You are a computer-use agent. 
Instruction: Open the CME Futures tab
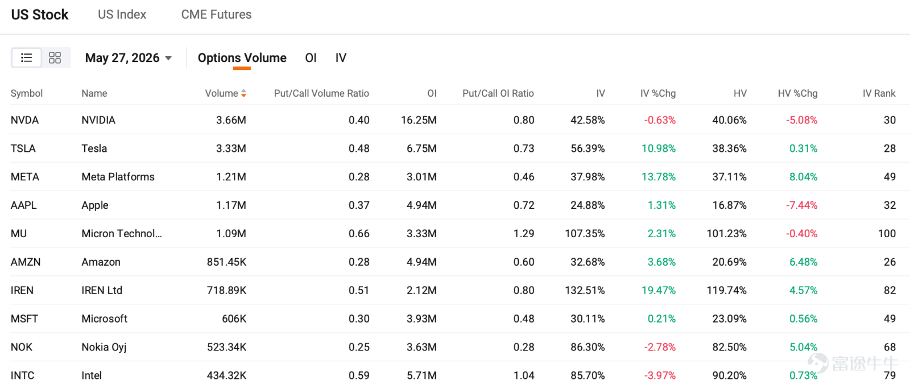(x=216, y=15)
